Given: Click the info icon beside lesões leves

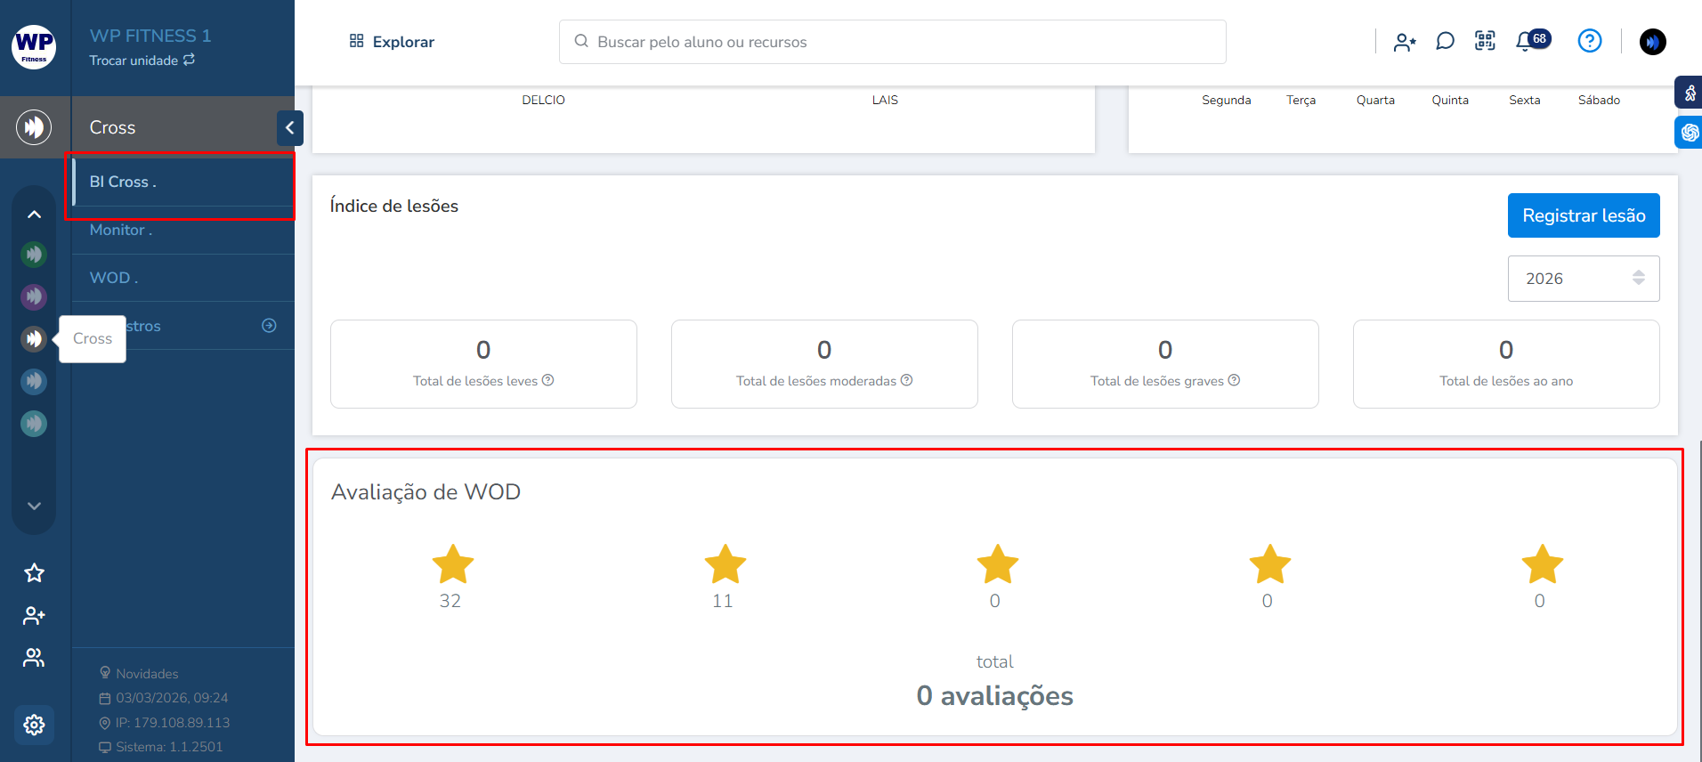Looking at the screenshot, I should tap(548, 380).
